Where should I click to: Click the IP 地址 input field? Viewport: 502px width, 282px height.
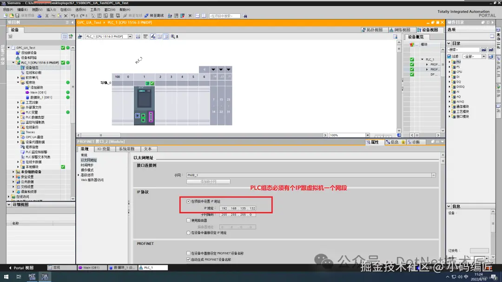(238, 208)
